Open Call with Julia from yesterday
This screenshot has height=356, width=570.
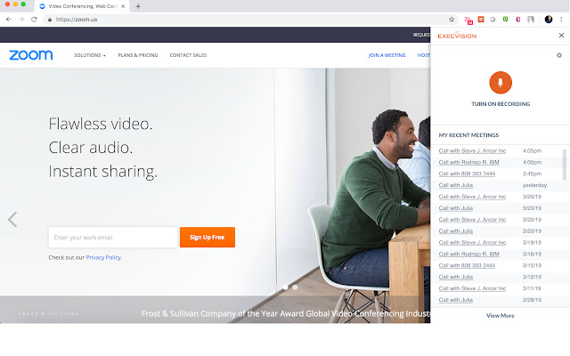click(455, 185)
